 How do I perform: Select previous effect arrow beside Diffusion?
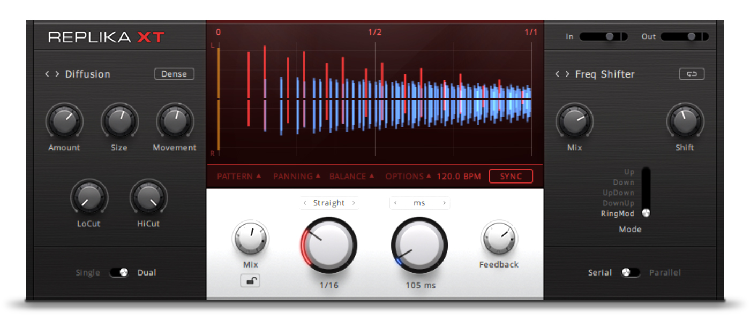[47, 74]
